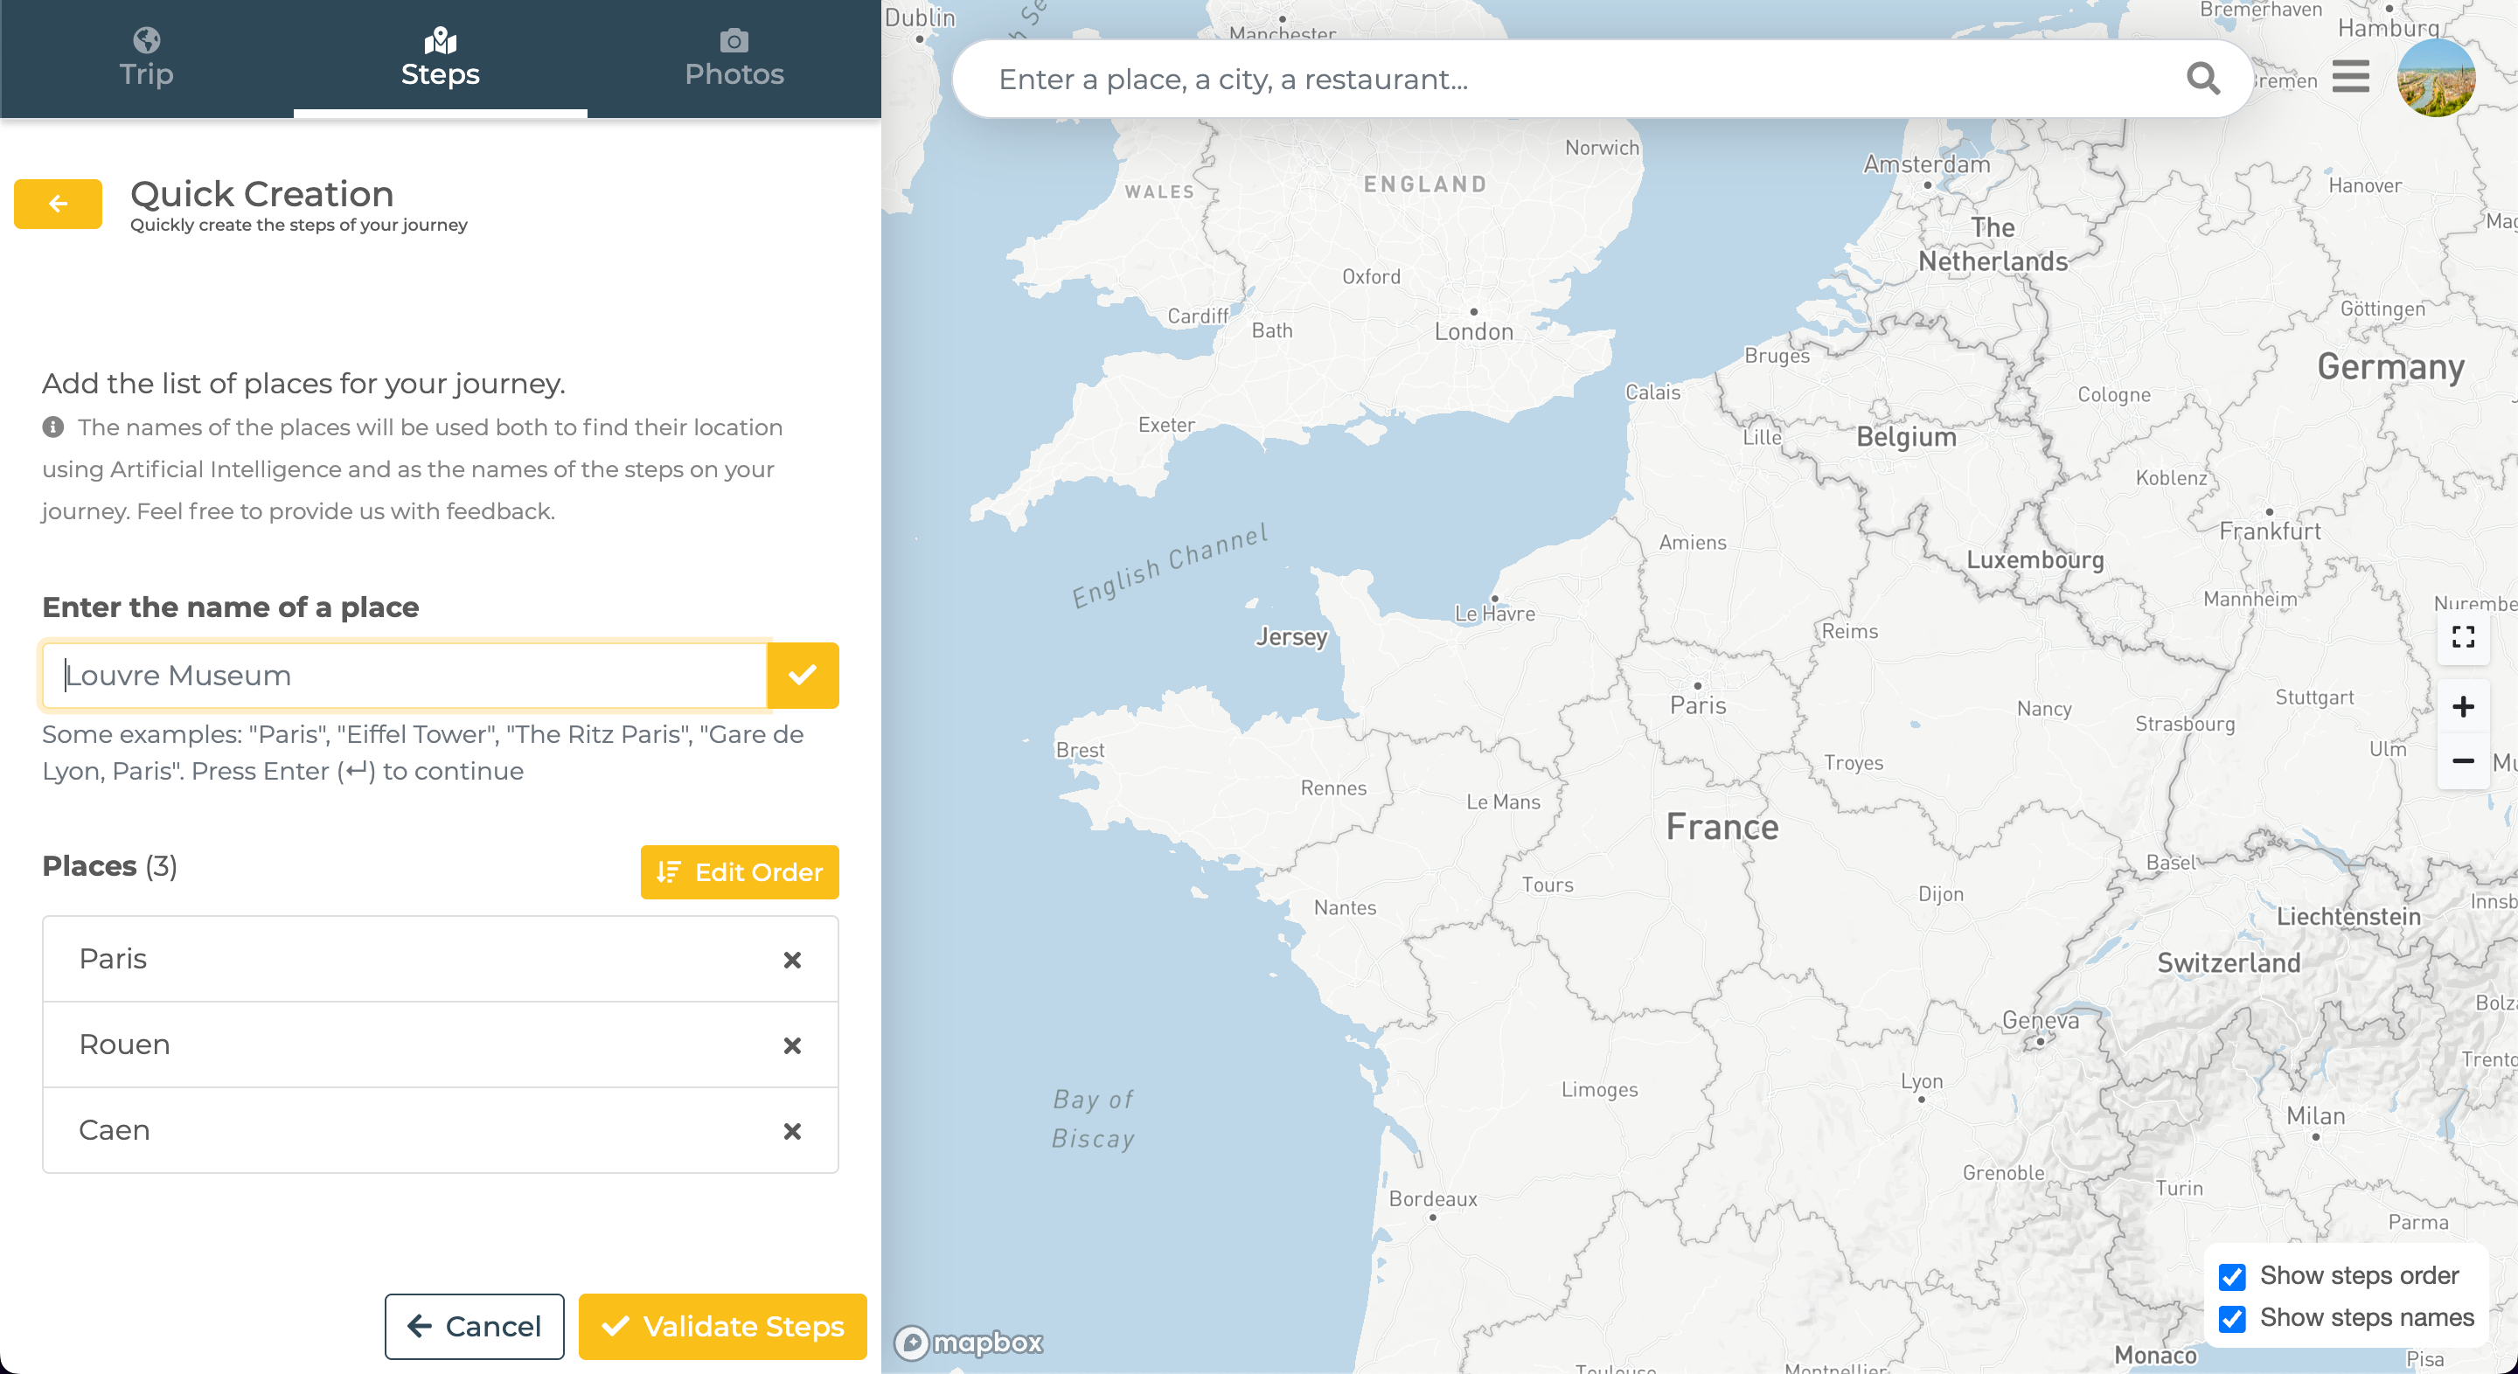Toggle Show steps order checkbox
Image resolution: width=2518 pixels, height=1374 pixels.
(x=2231, y=1276)
